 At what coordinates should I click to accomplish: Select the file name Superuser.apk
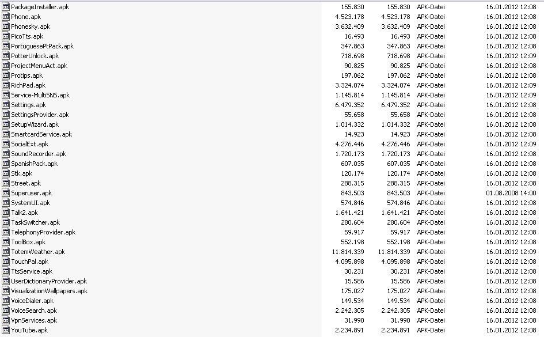click(31, 194)
